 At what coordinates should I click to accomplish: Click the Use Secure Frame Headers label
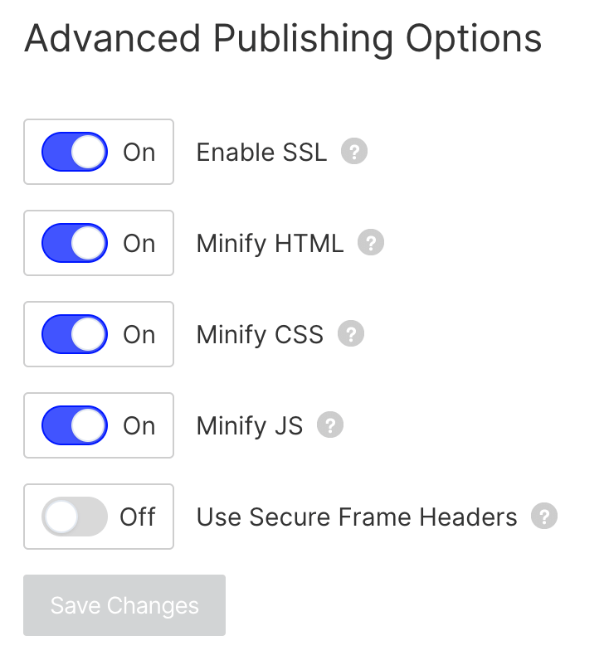pos(357,517)
